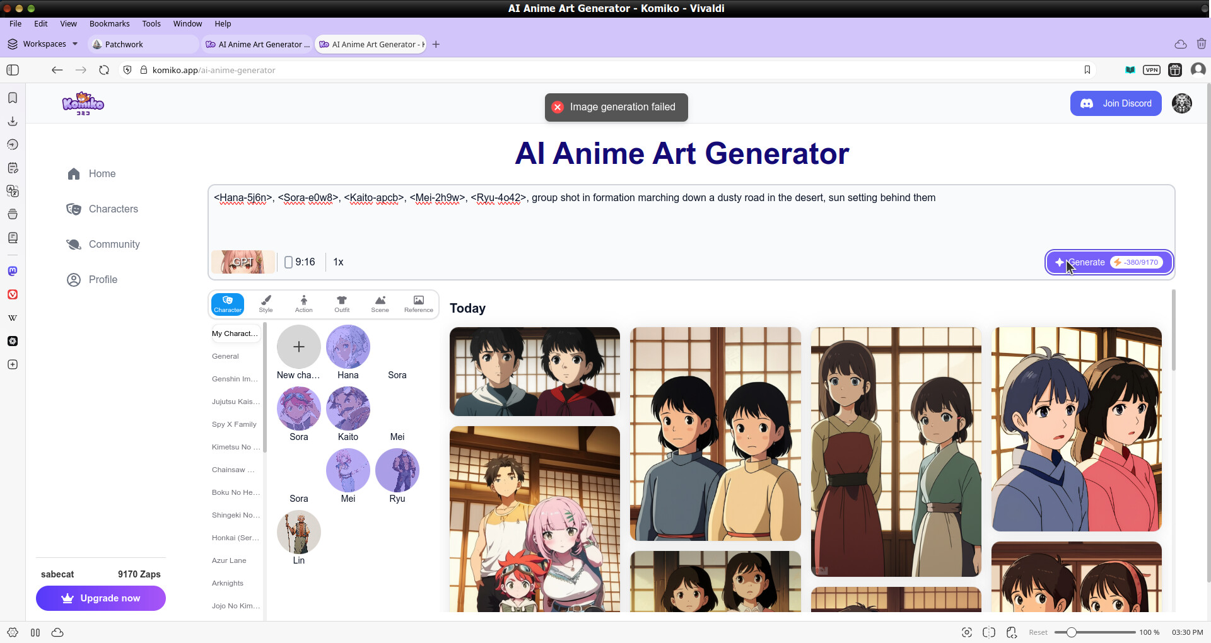Open Vivaldi settings gear in status bar

click(x=13, y=632)
